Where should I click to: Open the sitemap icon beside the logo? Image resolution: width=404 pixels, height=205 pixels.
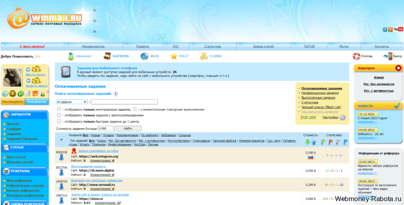coord(95,32)
